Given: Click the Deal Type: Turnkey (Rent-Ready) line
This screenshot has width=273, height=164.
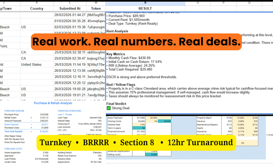Looking at the screenshot, I should pyautogui.click(x=133, y=24).
